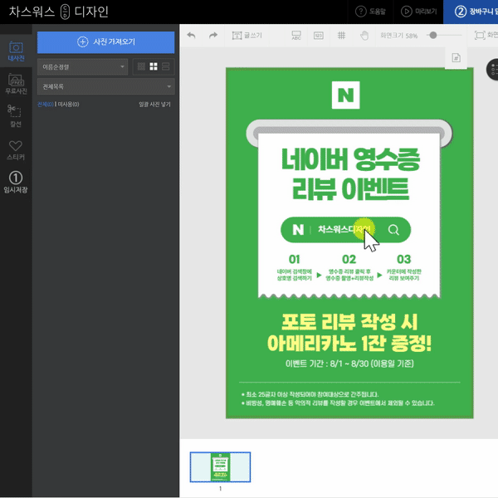Click 사진 가져오기 import photos button

[x=105, y=42]
